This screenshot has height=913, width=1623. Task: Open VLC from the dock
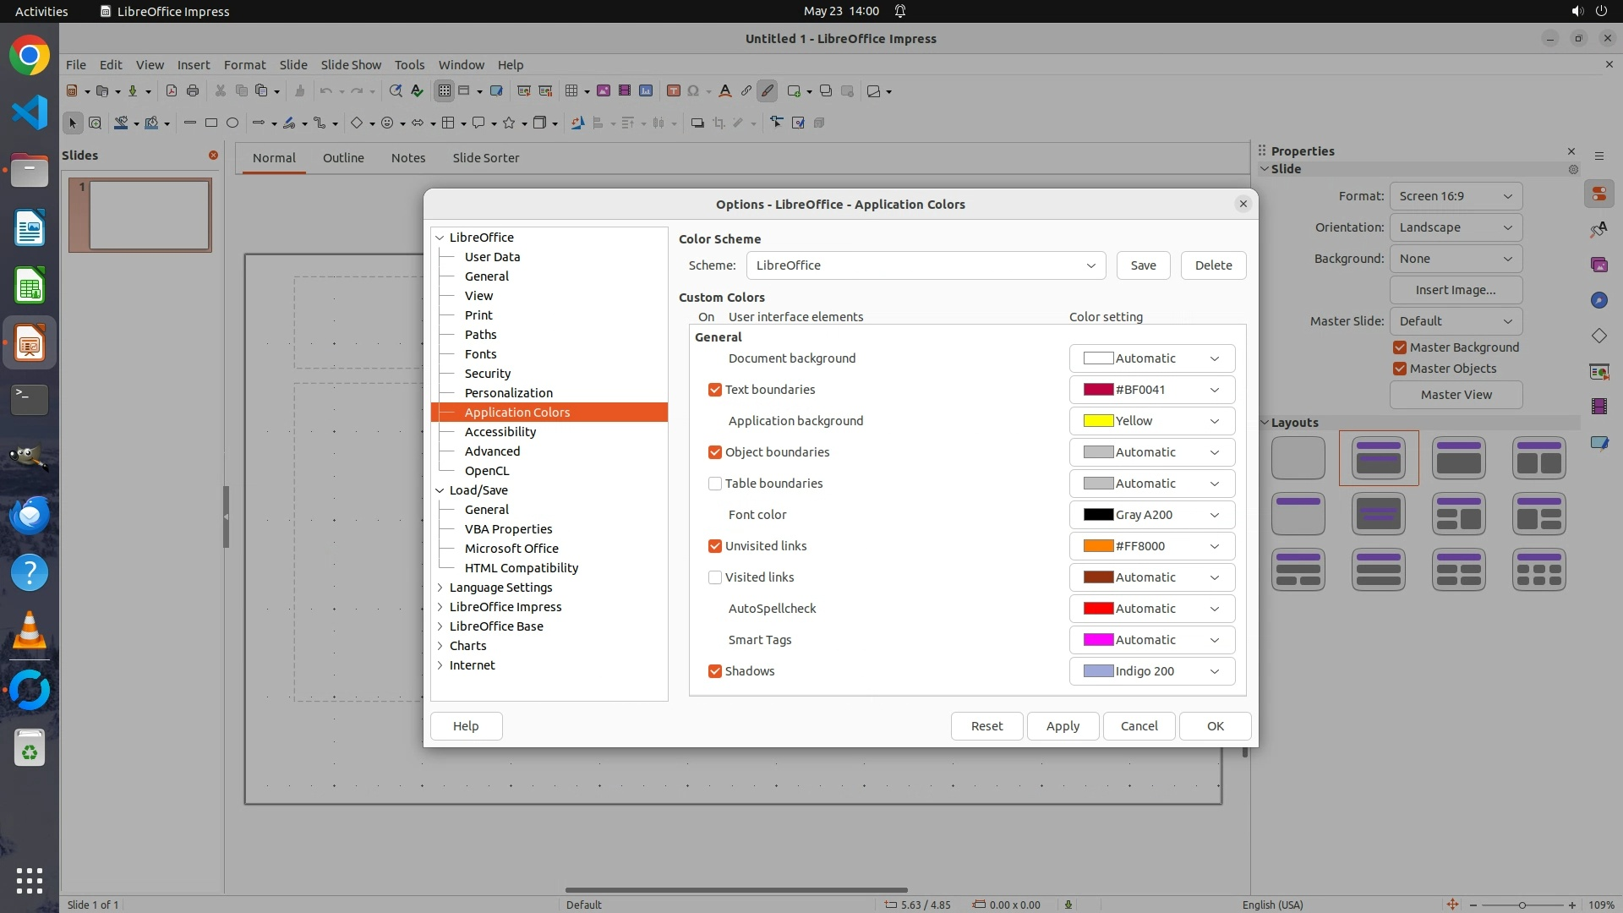30,631
